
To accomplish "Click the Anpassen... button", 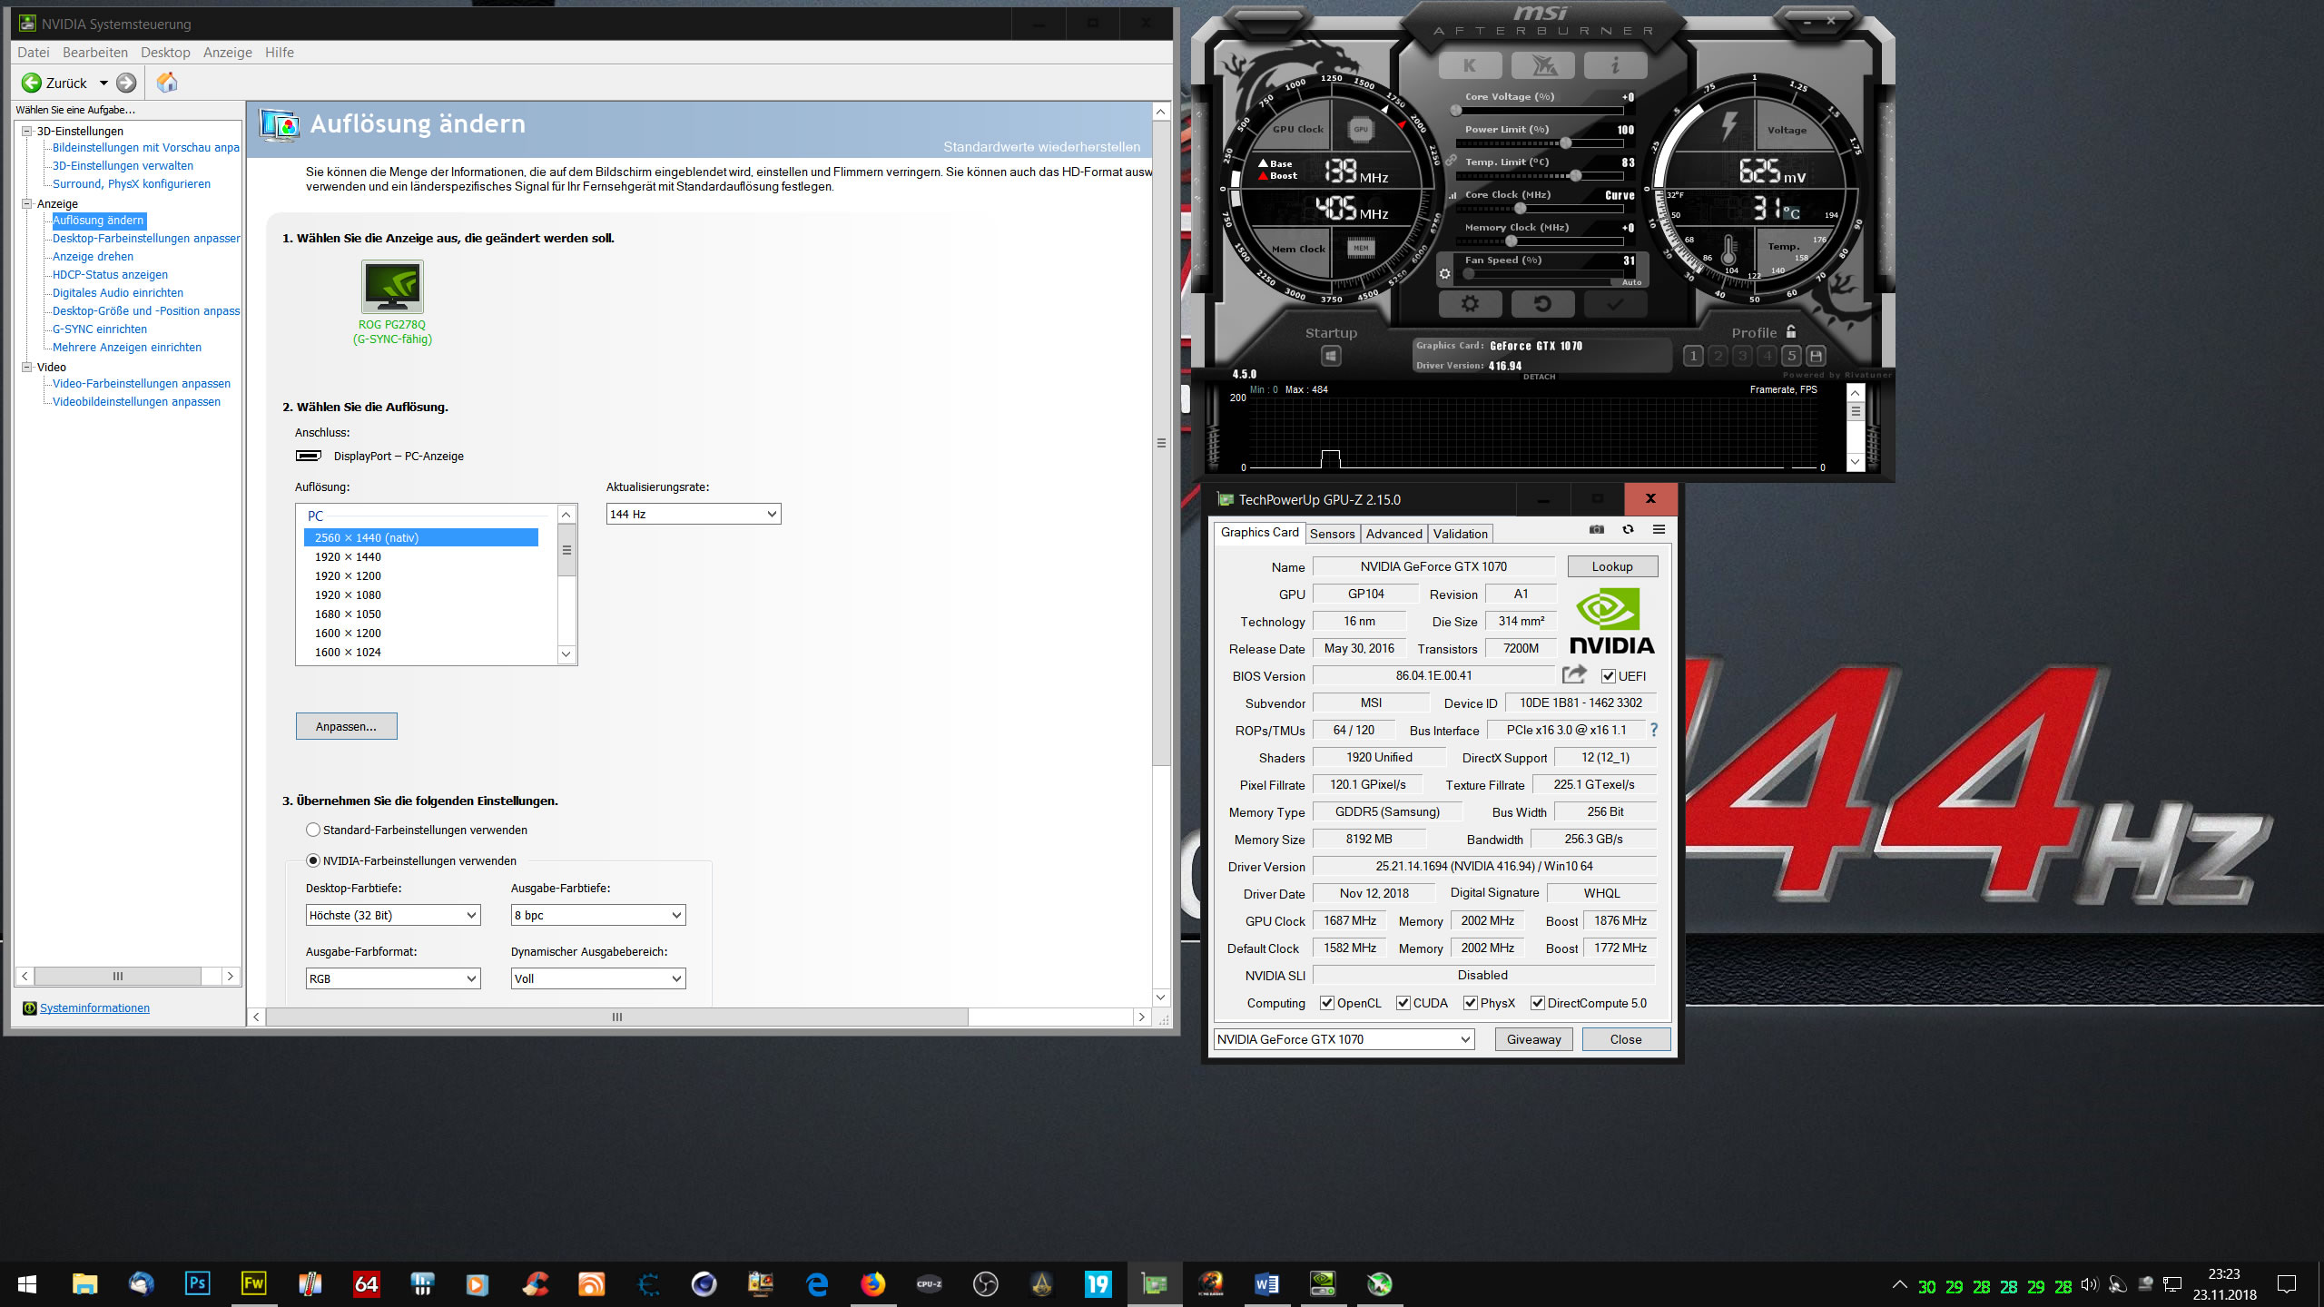I will [346, 726].
